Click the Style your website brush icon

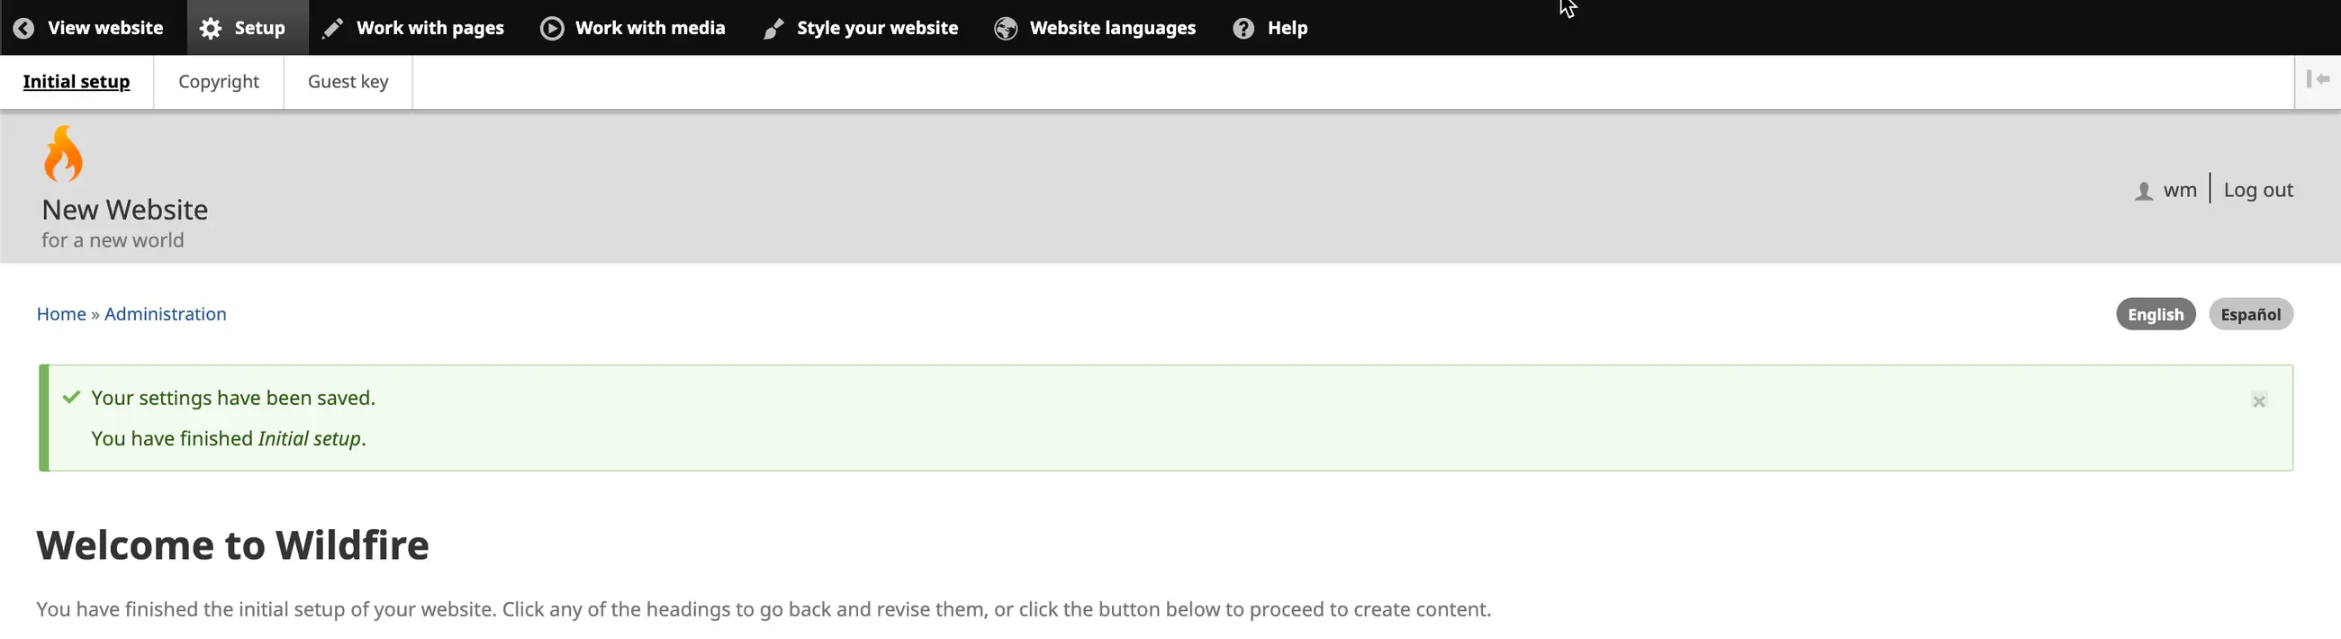[773, 28]
